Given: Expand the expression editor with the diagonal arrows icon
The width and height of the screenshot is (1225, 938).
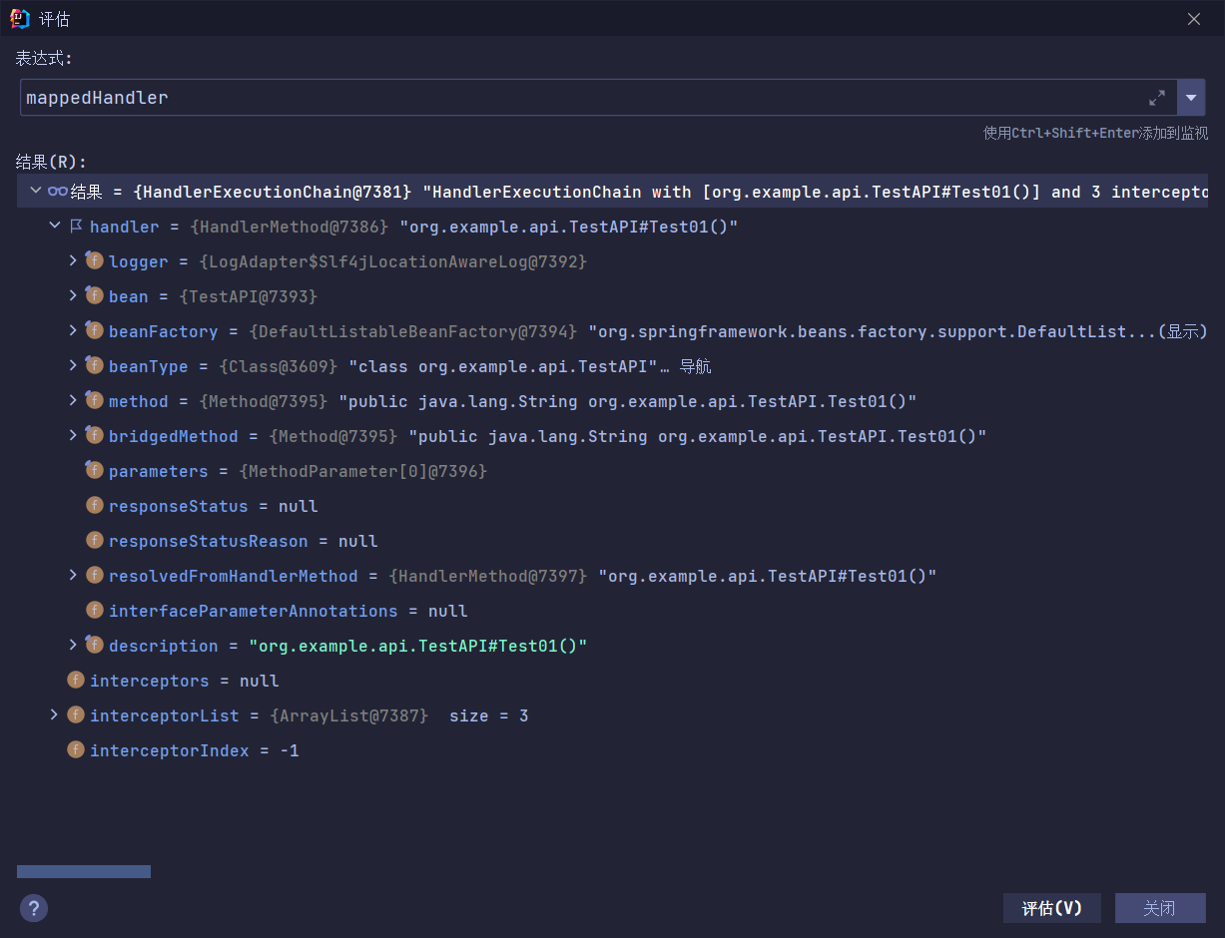Looking at the screenshot, I should tap(1157, 98).
